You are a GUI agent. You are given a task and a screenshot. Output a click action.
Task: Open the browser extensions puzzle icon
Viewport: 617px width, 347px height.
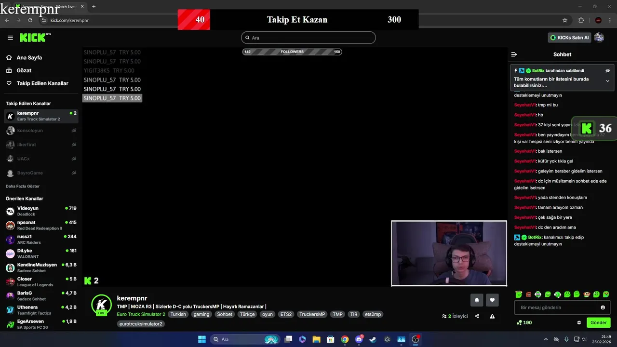tap(581, 20)
